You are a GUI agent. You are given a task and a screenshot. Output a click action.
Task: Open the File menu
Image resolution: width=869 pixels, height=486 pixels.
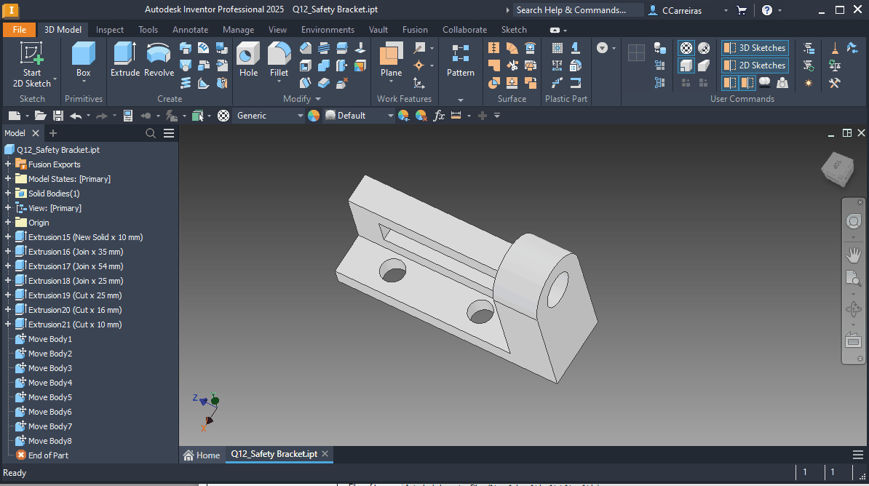pos(19,29)
